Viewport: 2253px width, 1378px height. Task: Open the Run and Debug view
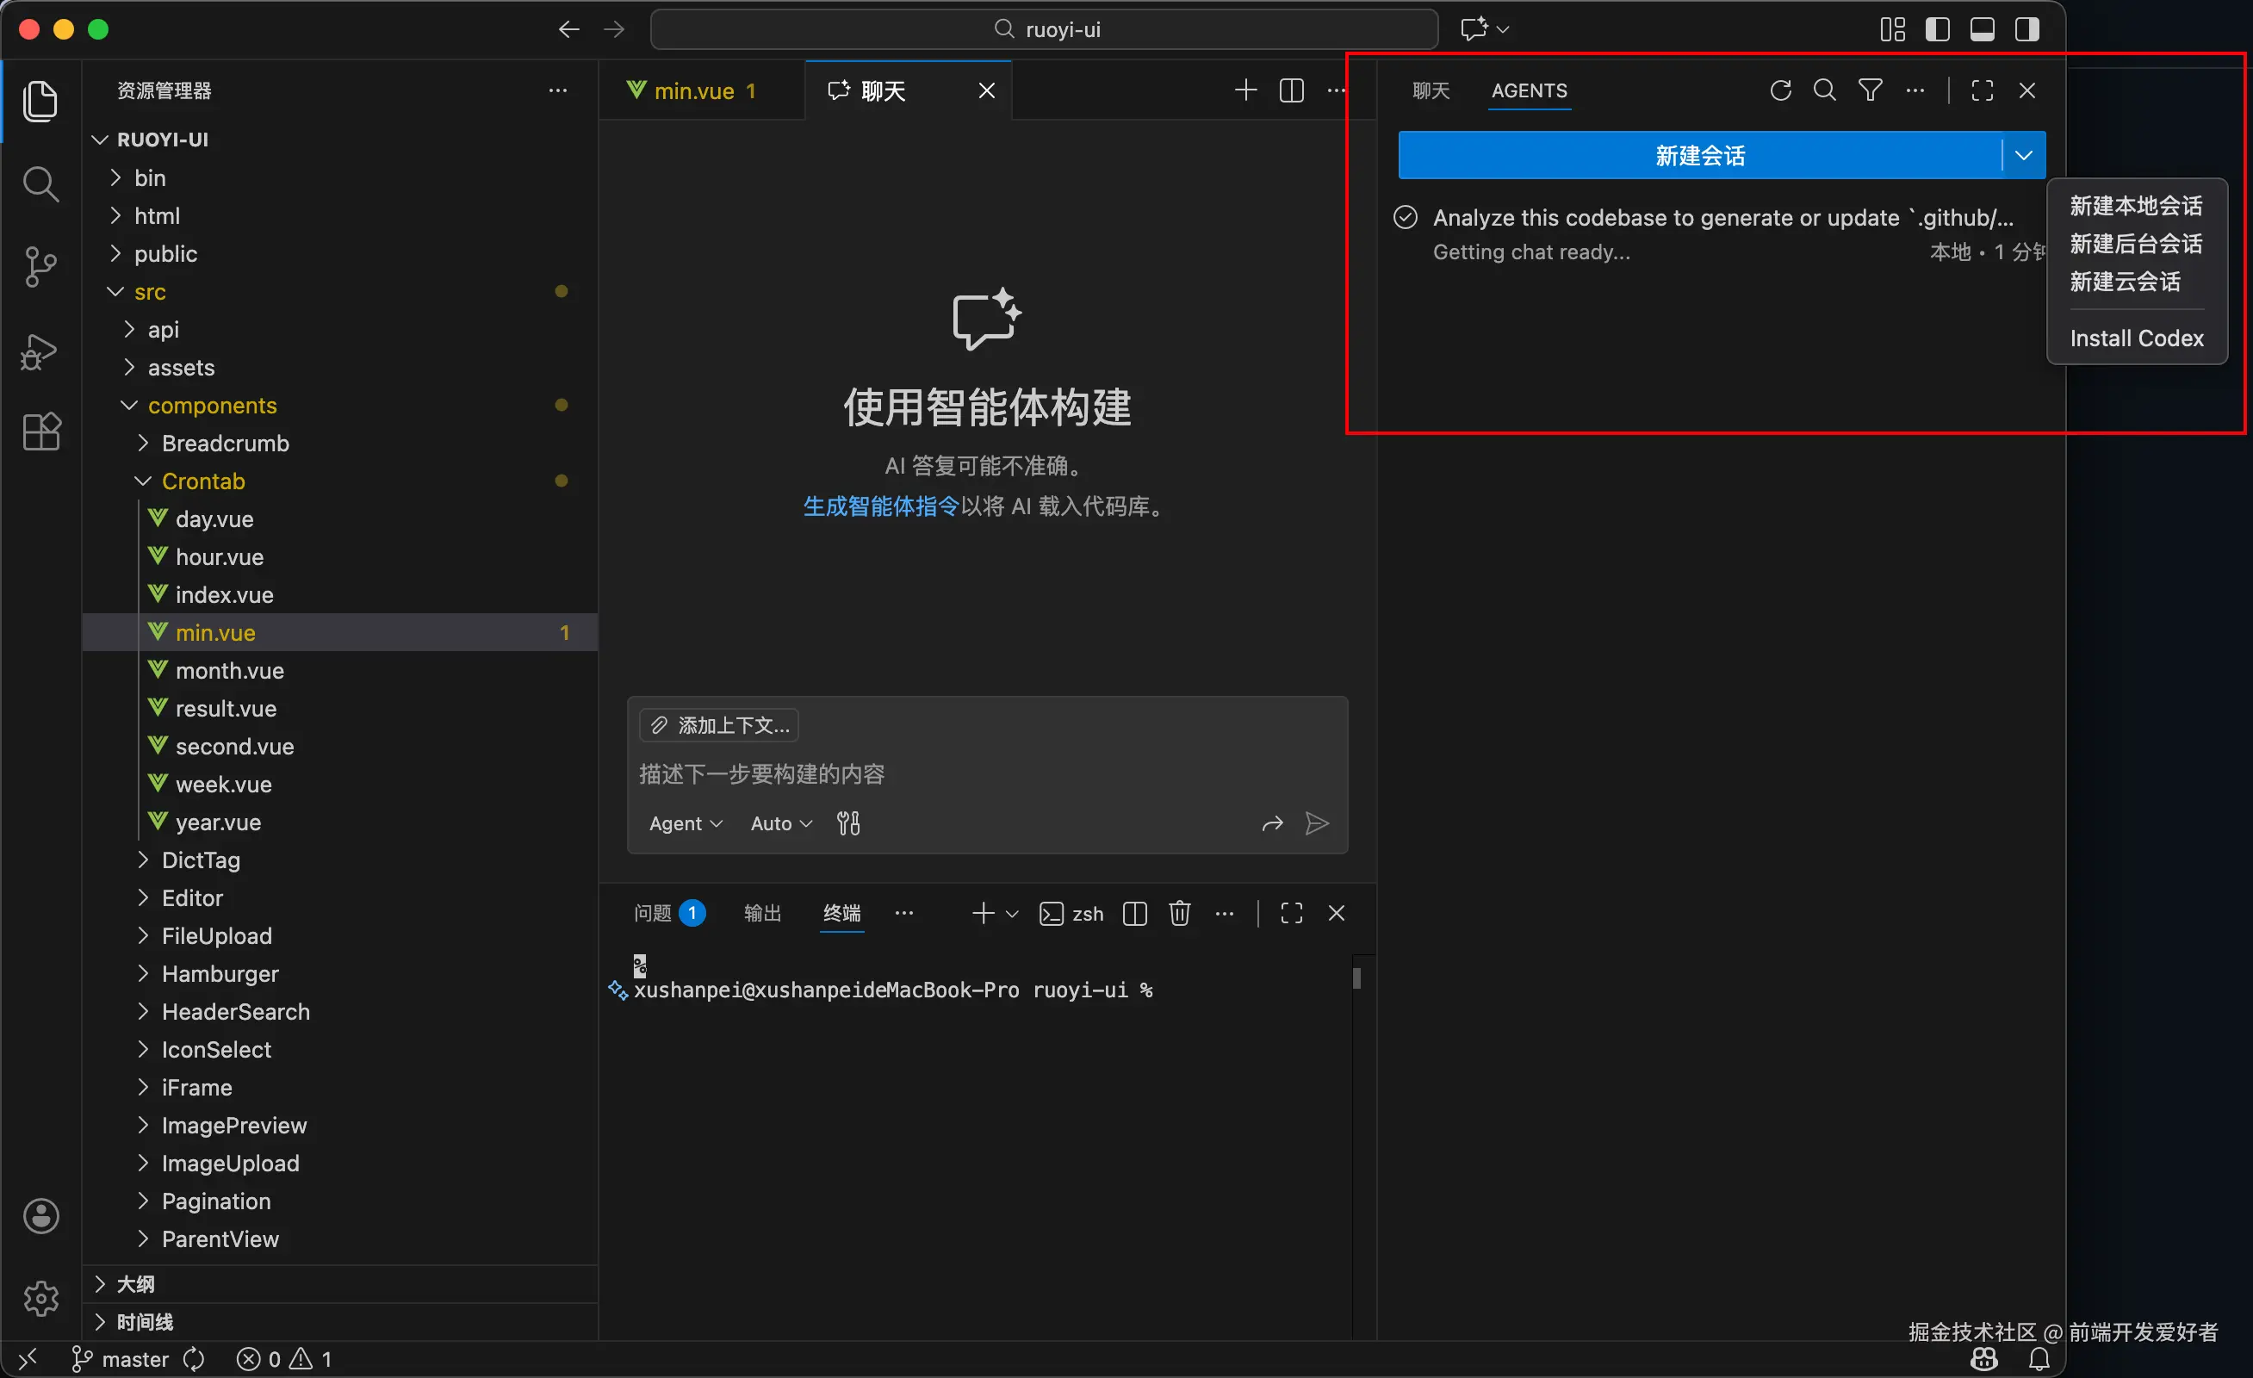pyautogui.click(x=40, y=352)
